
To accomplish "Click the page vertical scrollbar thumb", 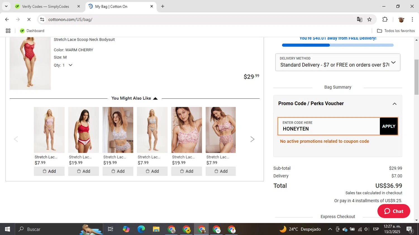I will click(x=416, y=77).
